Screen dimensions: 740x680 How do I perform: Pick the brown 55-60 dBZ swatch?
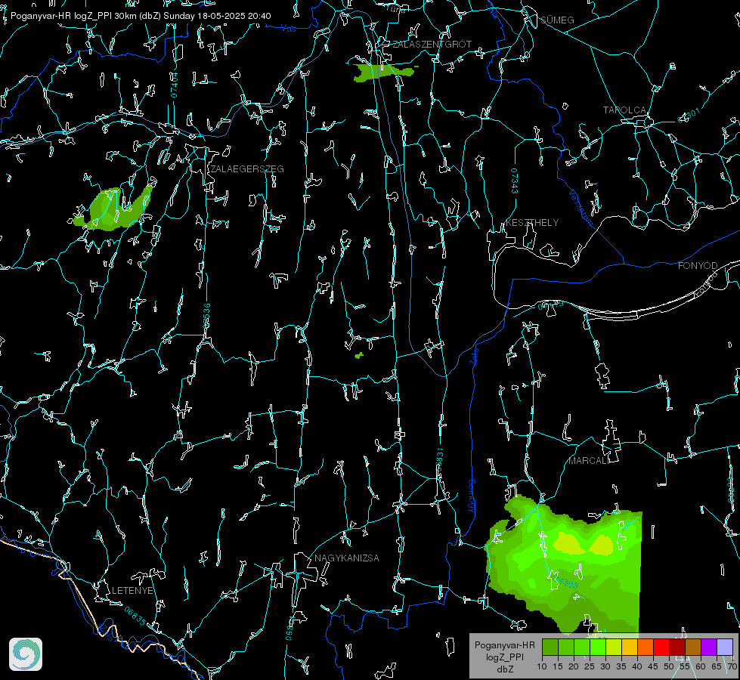[x=693, y=647]
